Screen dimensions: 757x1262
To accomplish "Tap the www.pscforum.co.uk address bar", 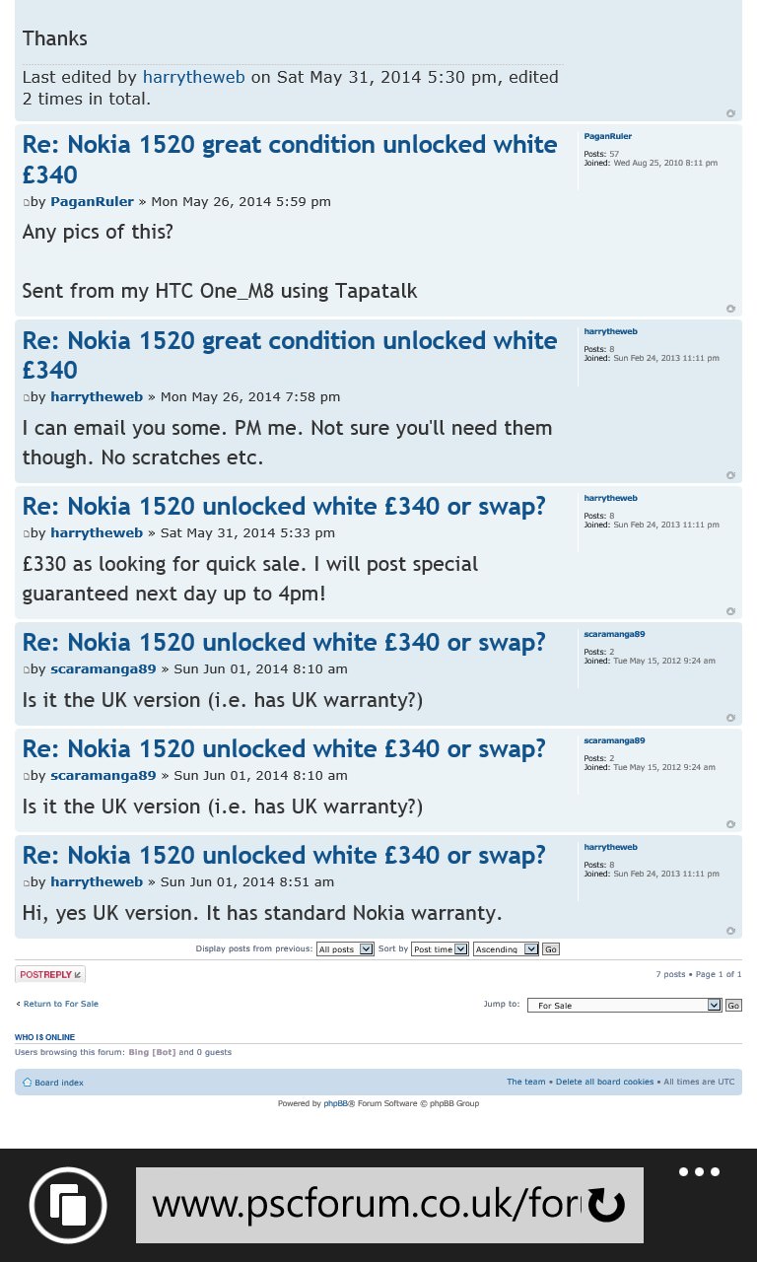I will 389,1205.
